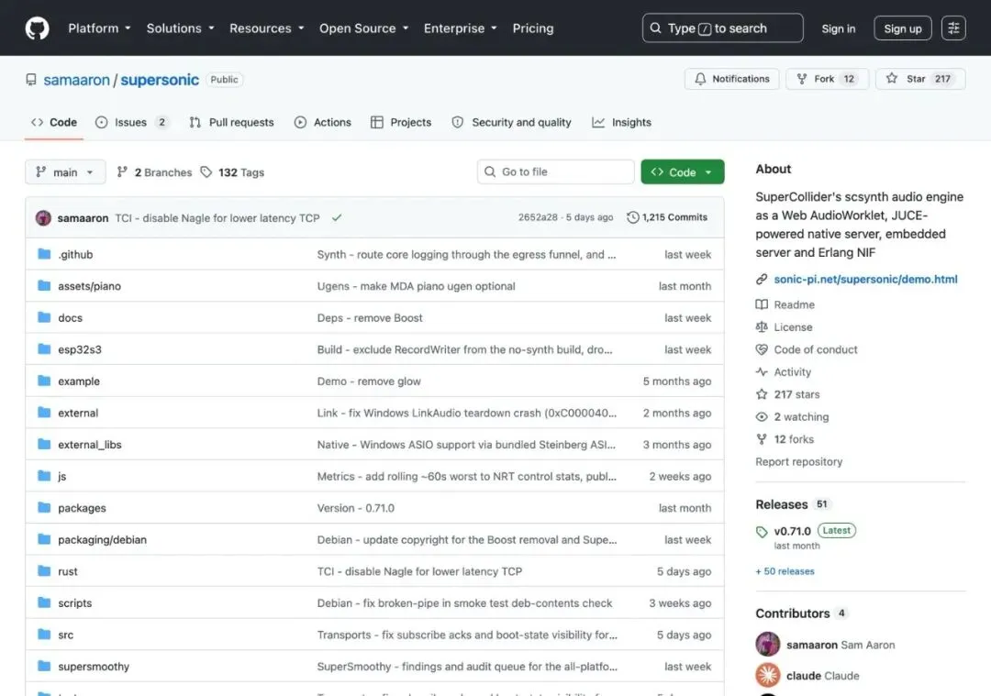
Task: Click the tag icon beside 132 Tags
Action: coord(206,171)
